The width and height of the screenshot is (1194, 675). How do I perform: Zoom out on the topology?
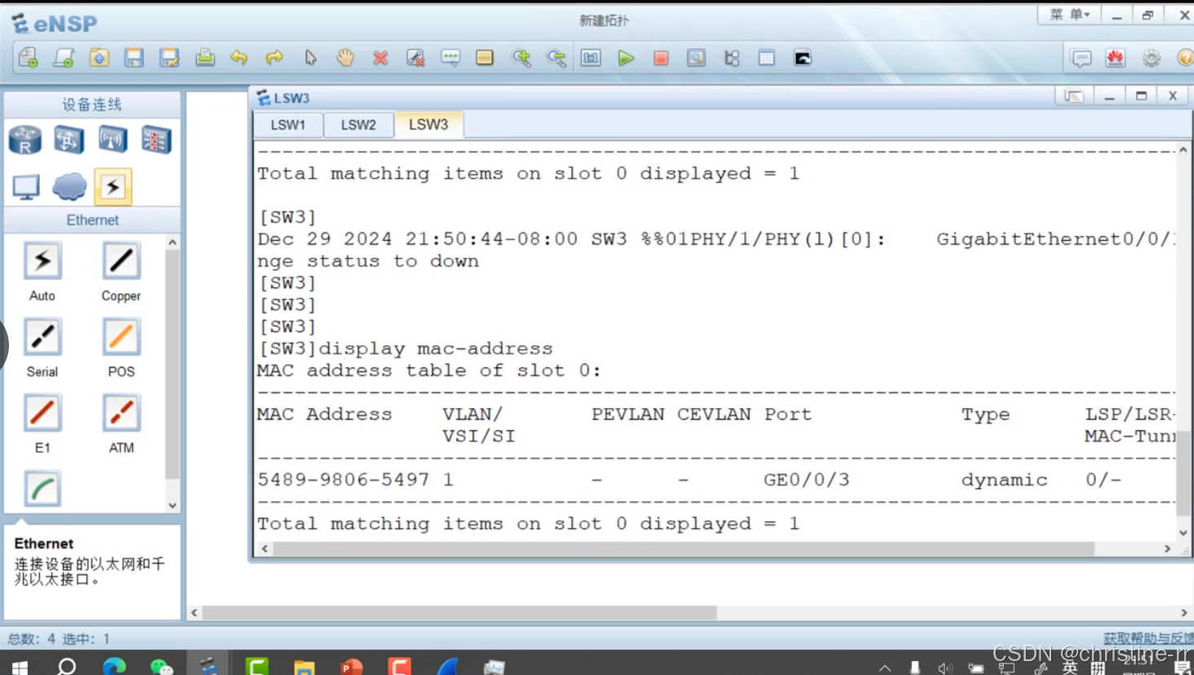556,58
